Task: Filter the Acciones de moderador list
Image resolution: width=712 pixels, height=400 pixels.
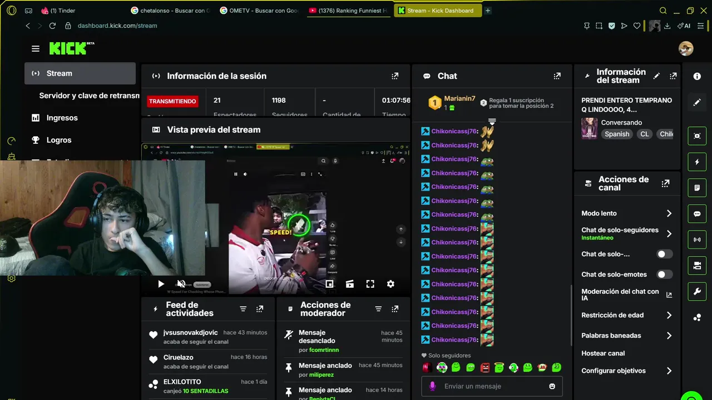Action: coord(378,309)
